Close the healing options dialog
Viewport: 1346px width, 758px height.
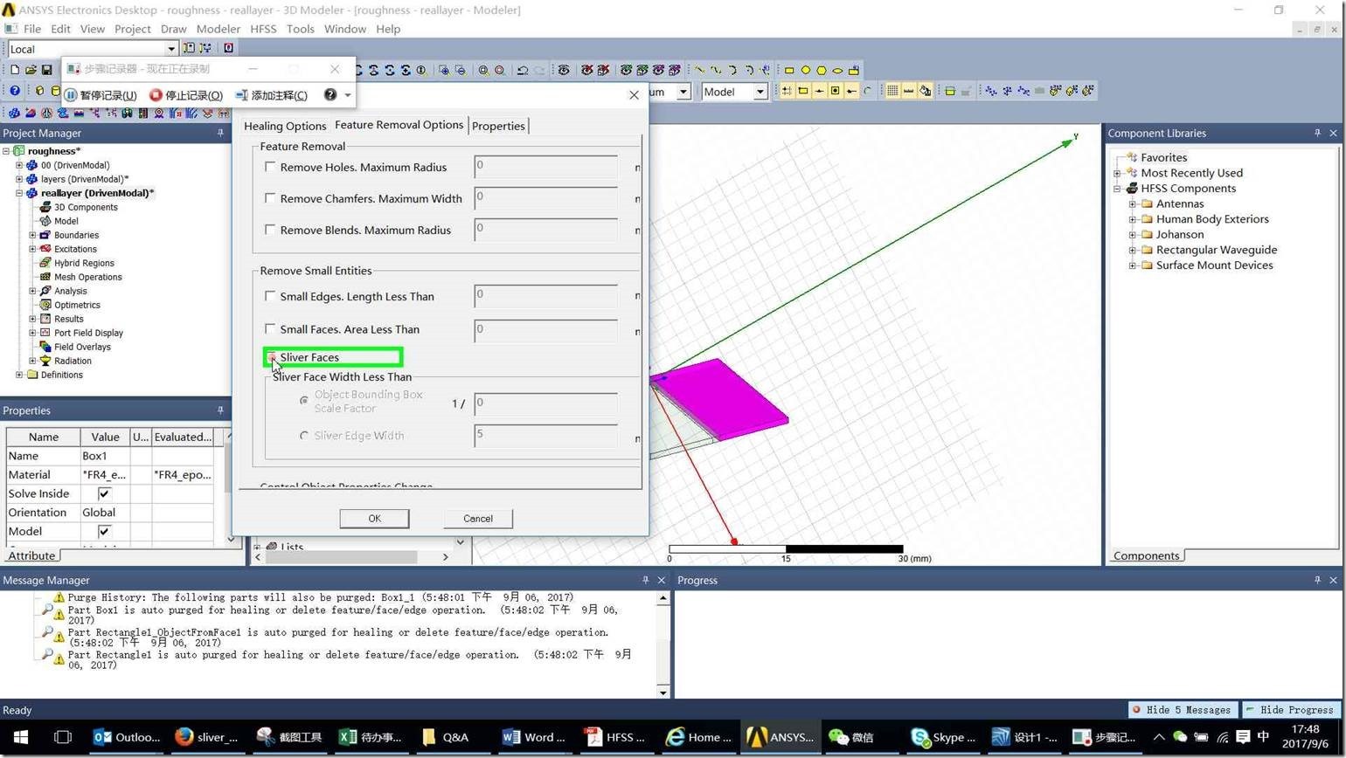pos(635,94)
